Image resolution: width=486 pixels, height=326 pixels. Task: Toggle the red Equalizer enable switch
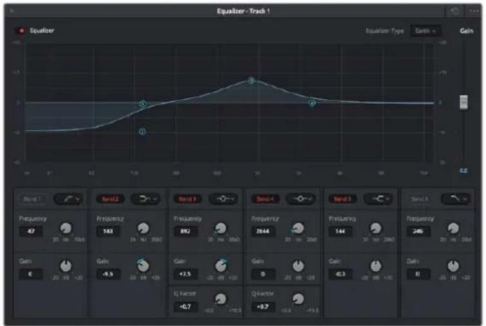point(21,30)
